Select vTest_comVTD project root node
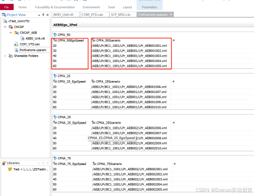Screen dimensions: 254x196 (19, 21)
